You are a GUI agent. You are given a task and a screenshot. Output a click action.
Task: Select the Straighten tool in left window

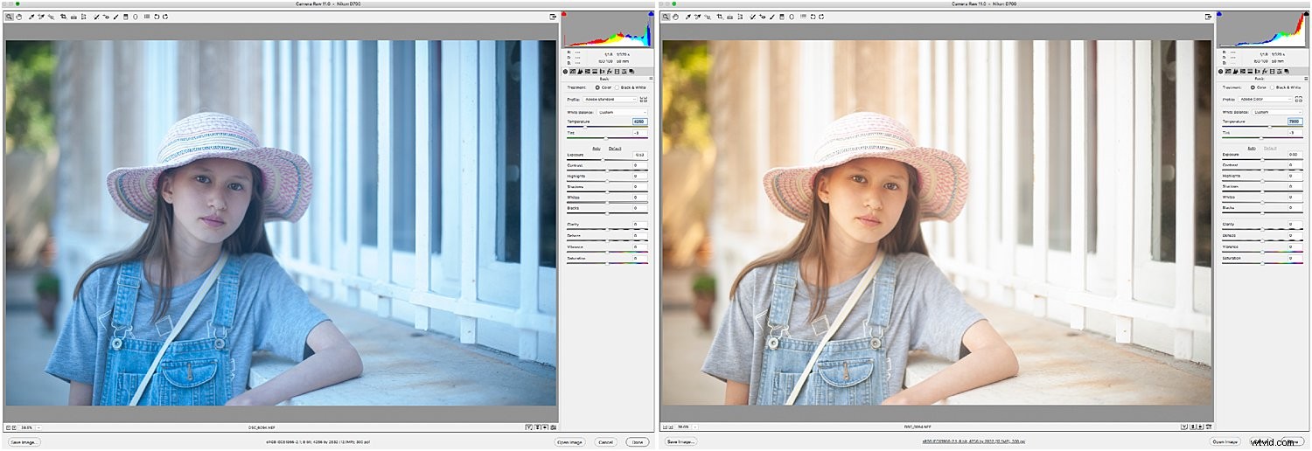pos(73,17)
